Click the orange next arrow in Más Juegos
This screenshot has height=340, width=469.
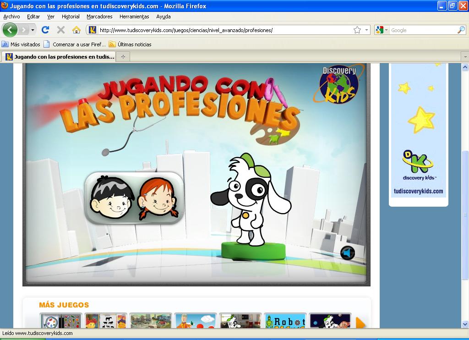click(x=360, y=322)
